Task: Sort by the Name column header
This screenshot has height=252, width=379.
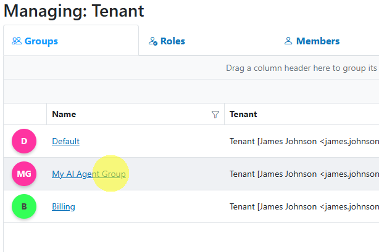Action: 64,114
